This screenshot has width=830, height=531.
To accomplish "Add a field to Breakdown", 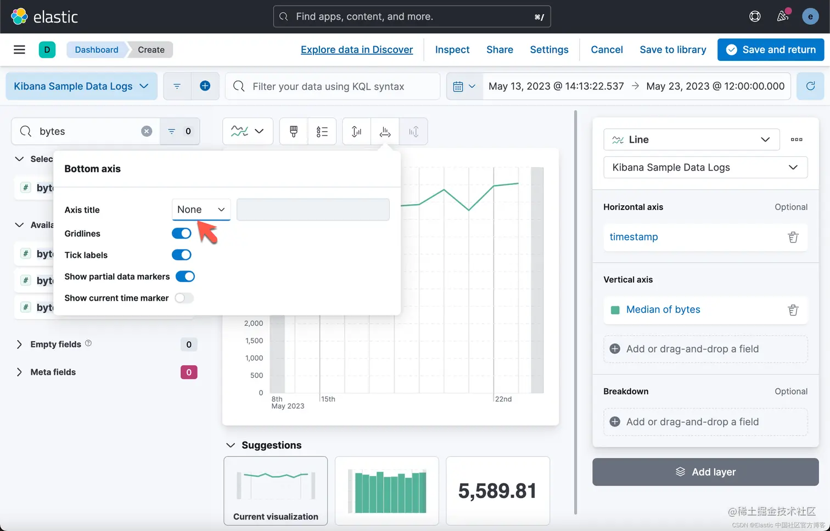I will (x=705, y=422).
